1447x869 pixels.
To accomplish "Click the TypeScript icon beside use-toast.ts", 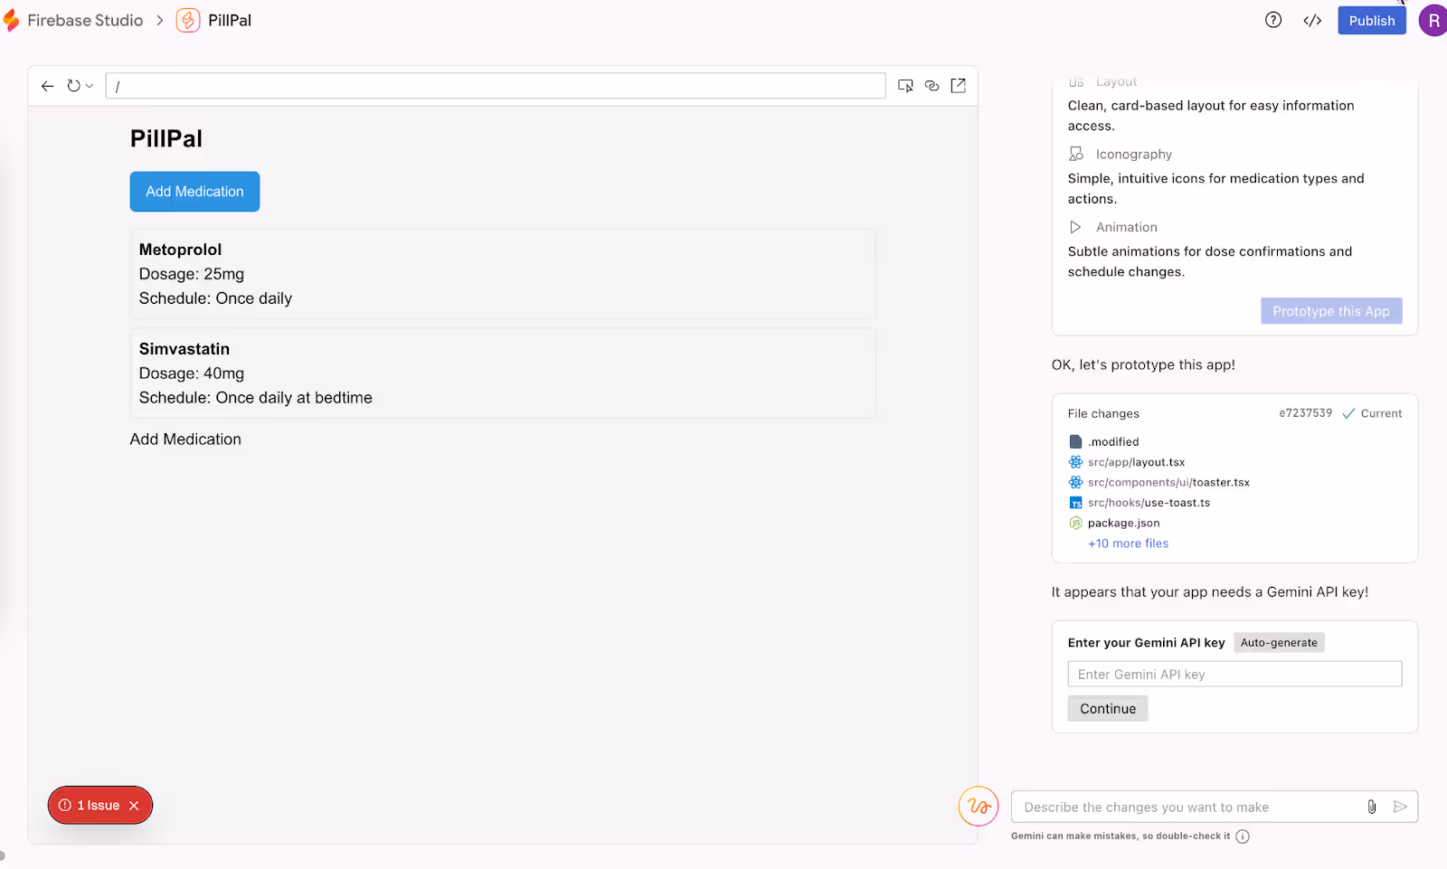I will tap(1075, 503).
